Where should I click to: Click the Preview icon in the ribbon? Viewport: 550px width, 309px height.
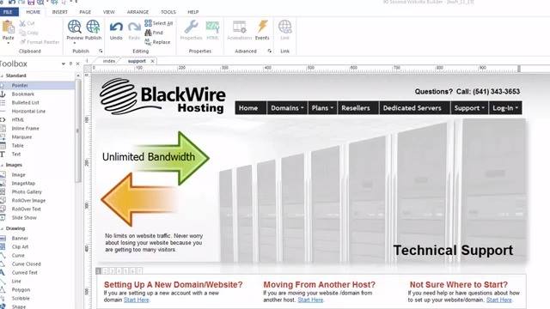(x=75, y=30)
